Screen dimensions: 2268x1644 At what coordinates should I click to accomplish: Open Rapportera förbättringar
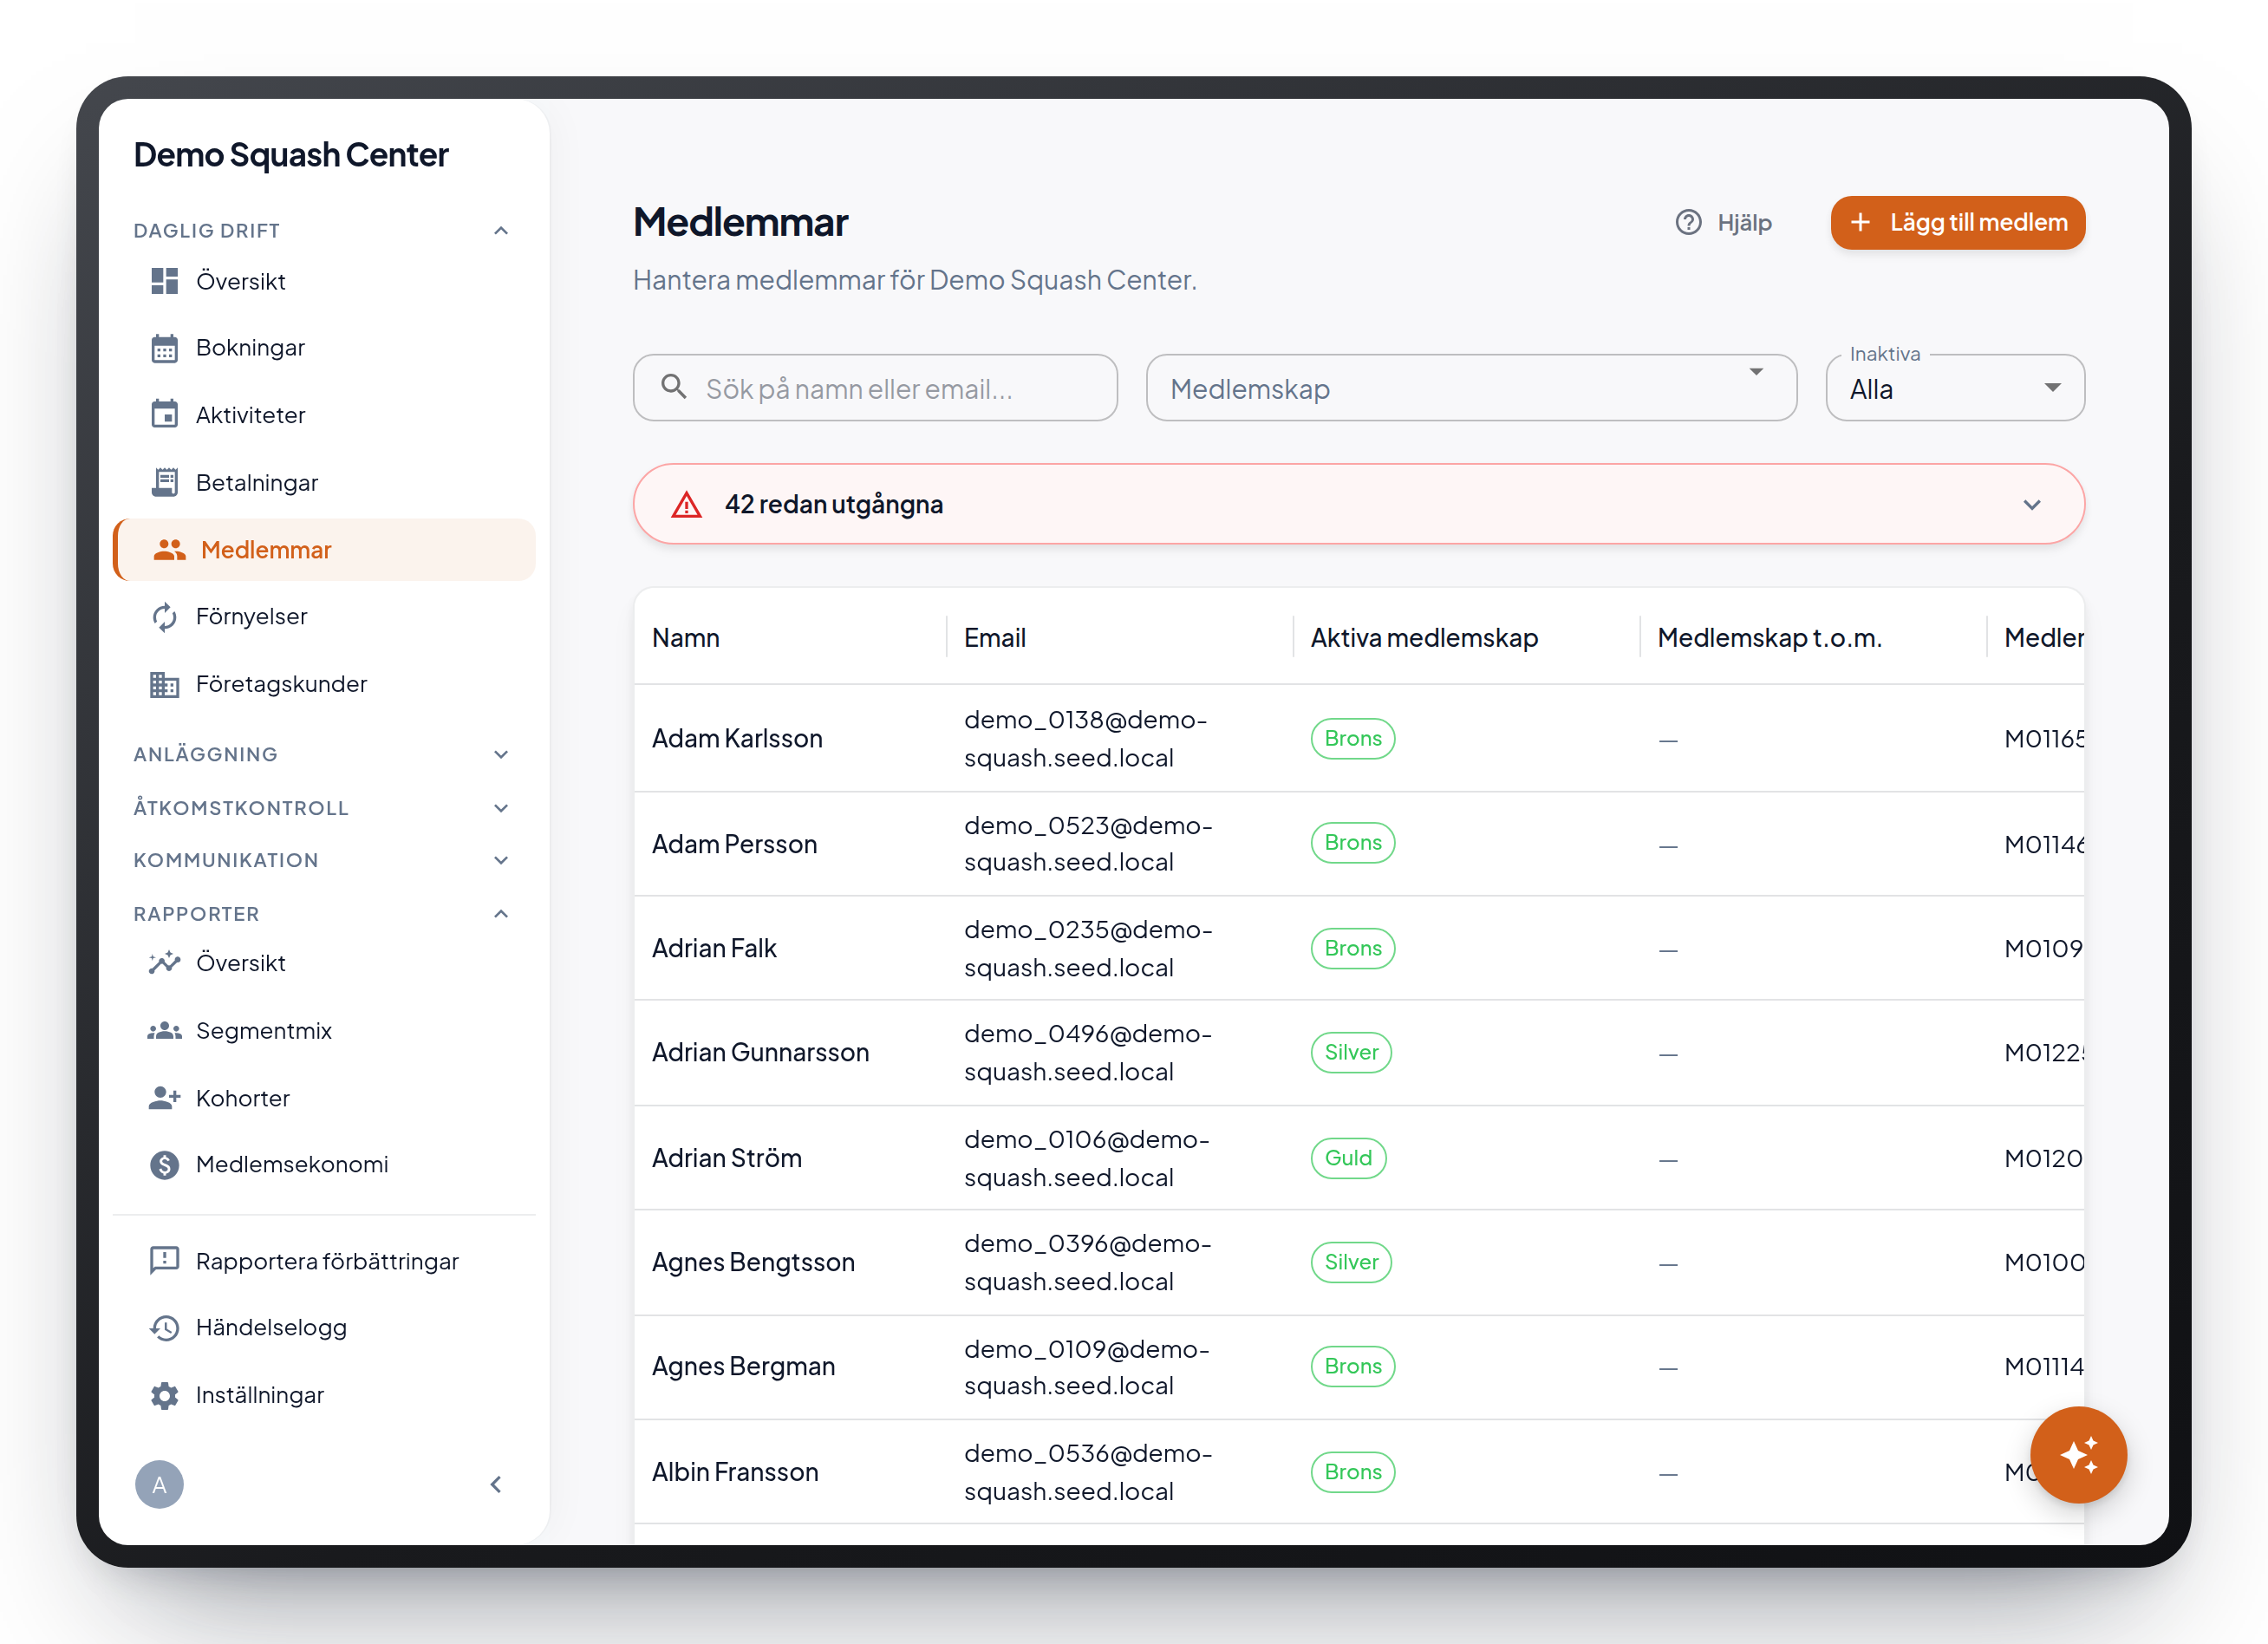[324, 1260]
